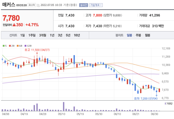Select the 10년 line chart tab
174x119 pixels.
[x=77, y=35]
